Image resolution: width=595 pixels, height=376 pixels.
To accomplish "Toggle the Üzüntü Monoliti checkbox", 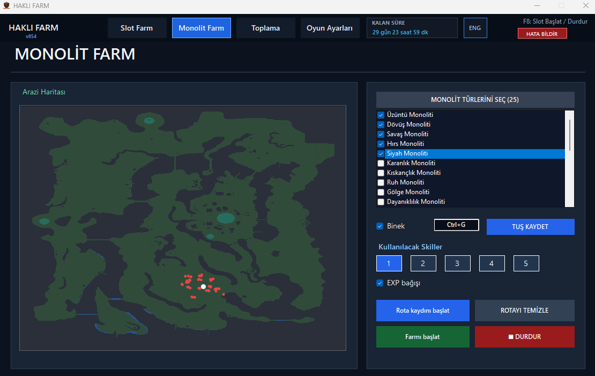I will 381,115.
